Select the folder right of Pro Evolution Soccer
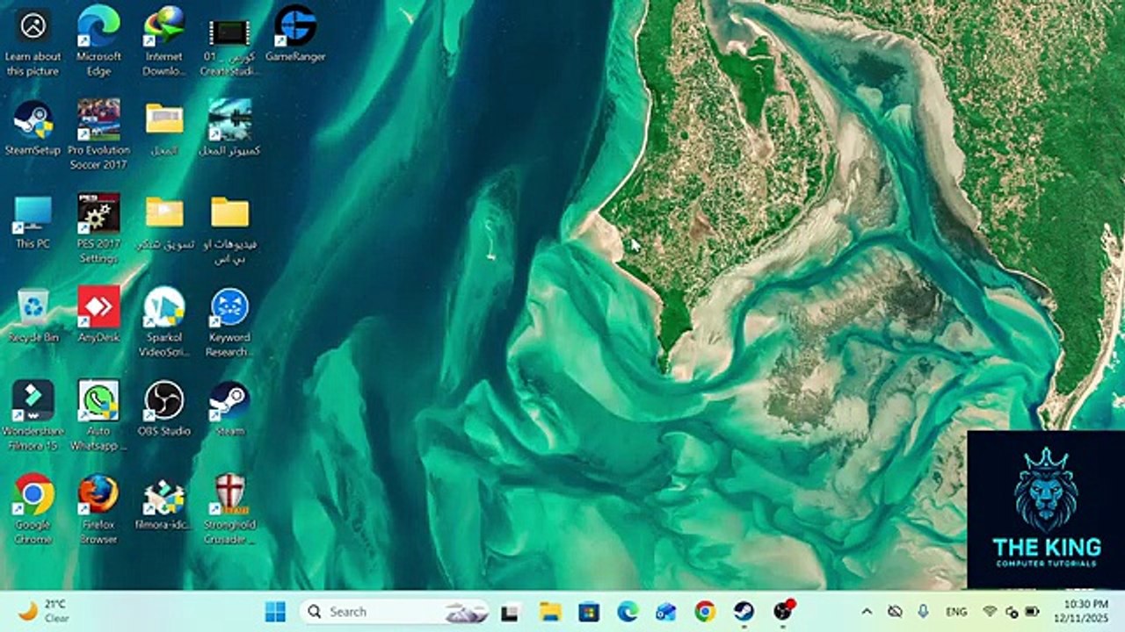Screen dimensions: 1125x632 (164, 128)
